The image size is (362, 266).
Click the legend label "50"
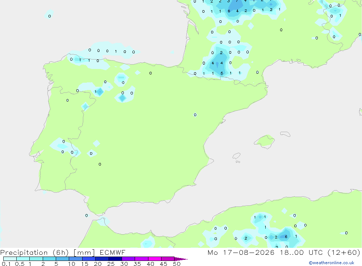pos(177,264)
